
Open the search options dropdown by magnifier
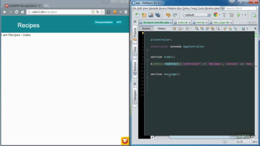click(x=223, y=8)
